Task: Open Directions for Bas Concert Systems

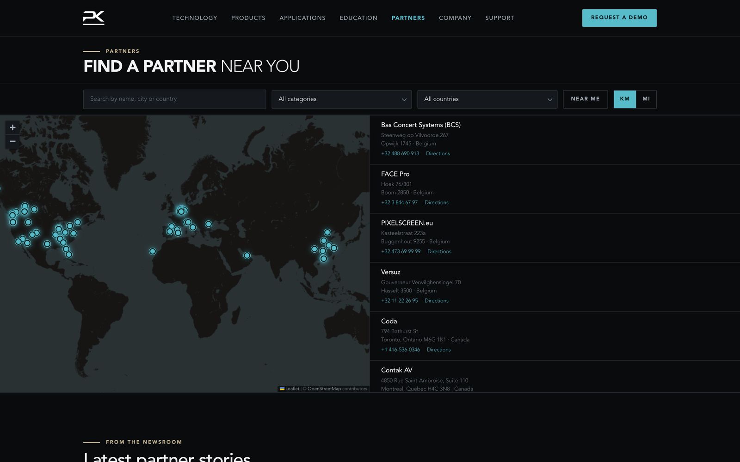Action: (438, 154)
